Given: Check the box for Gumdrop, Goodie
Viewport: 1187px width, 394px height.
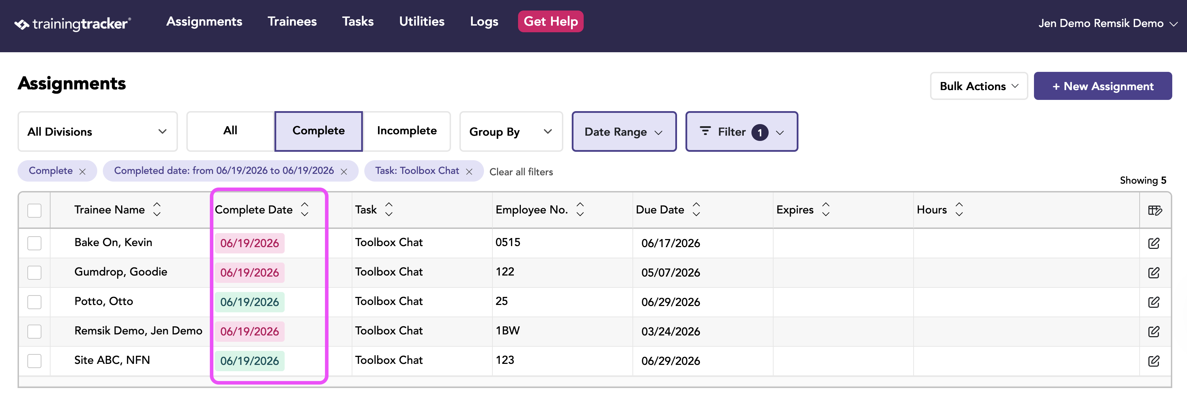Looking at the screenshot, I should 34,272.
